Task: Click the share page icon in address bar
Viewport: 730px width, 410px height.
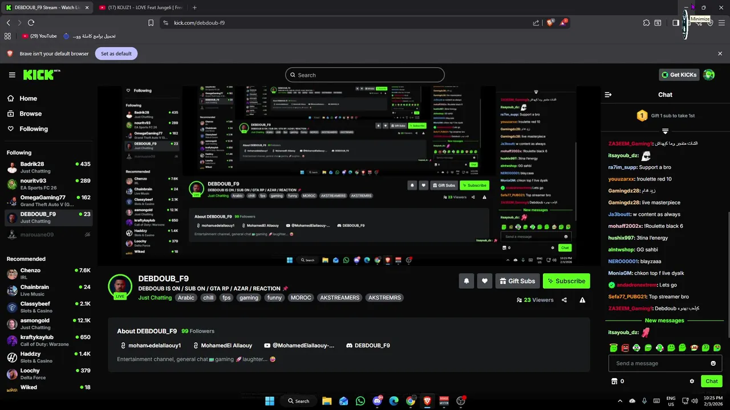Action: (536, 23)
